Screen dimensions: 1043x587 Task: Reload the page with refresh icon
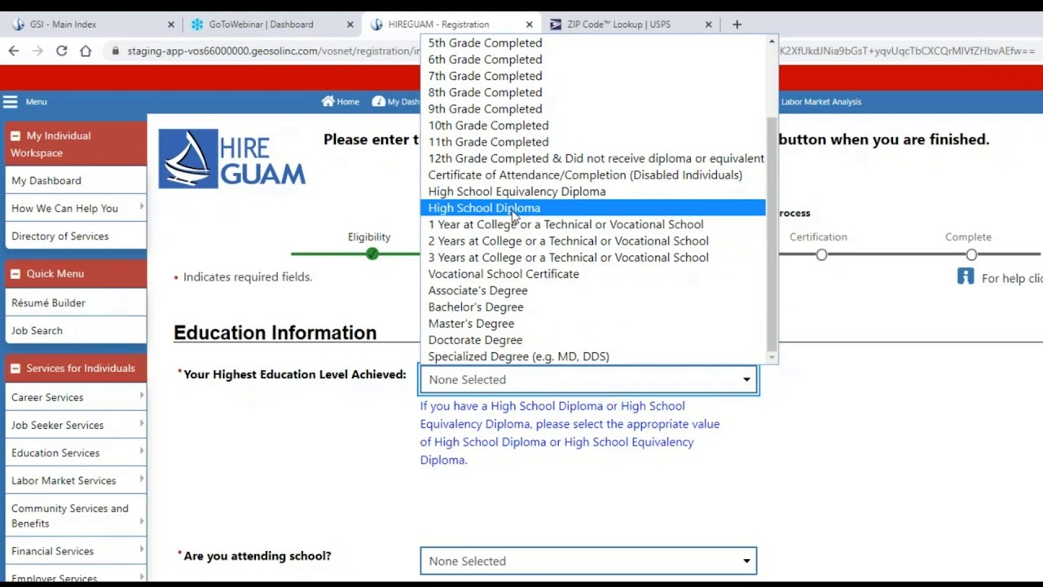(x=61, y=51)
